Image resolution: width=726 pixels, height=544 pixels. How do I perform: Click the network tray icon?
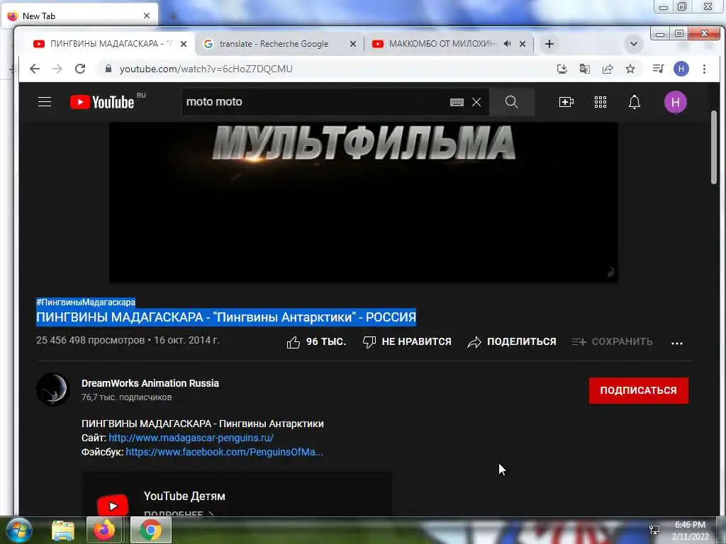pos(654,530)
